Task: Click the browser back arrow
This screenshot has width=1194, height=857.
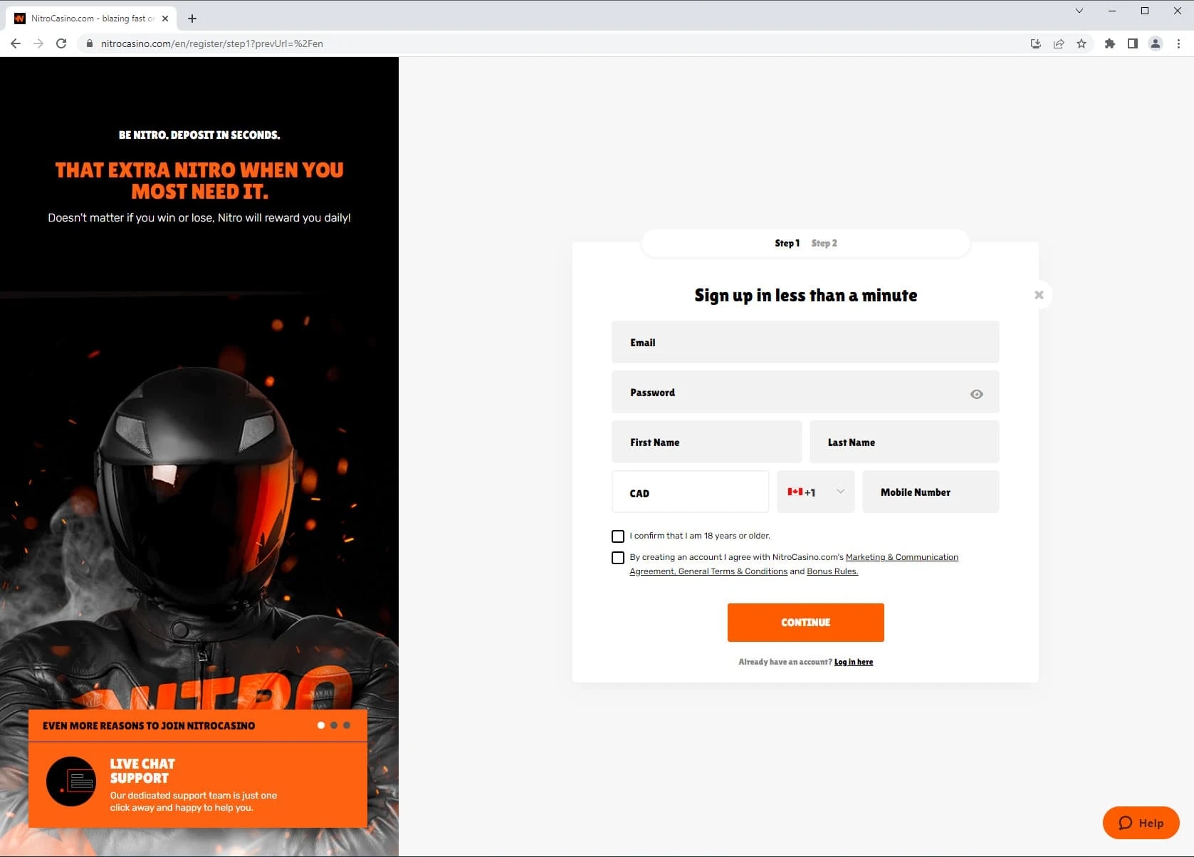Action: point(16,43)
